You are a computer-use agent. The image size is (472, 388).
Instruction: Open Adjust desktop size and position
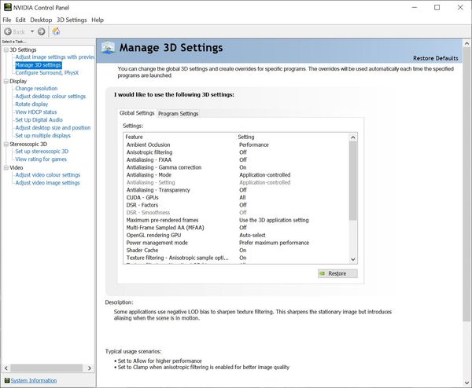click(53, 127)
